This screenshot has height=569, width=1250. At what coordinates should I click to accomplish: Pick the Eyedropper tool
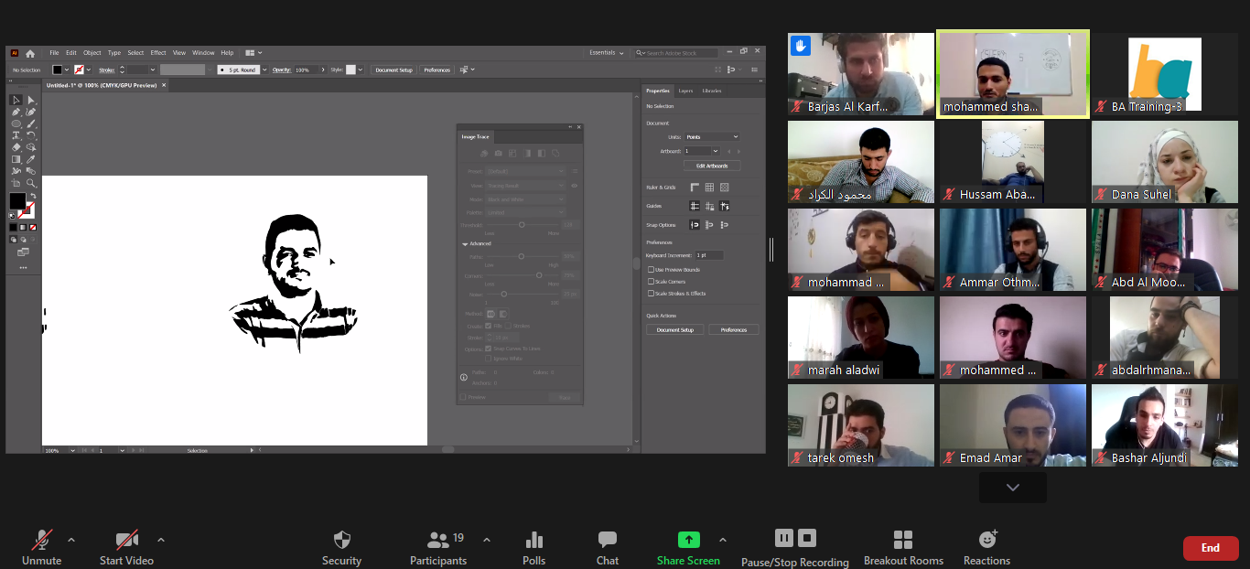tap(31, 159)
